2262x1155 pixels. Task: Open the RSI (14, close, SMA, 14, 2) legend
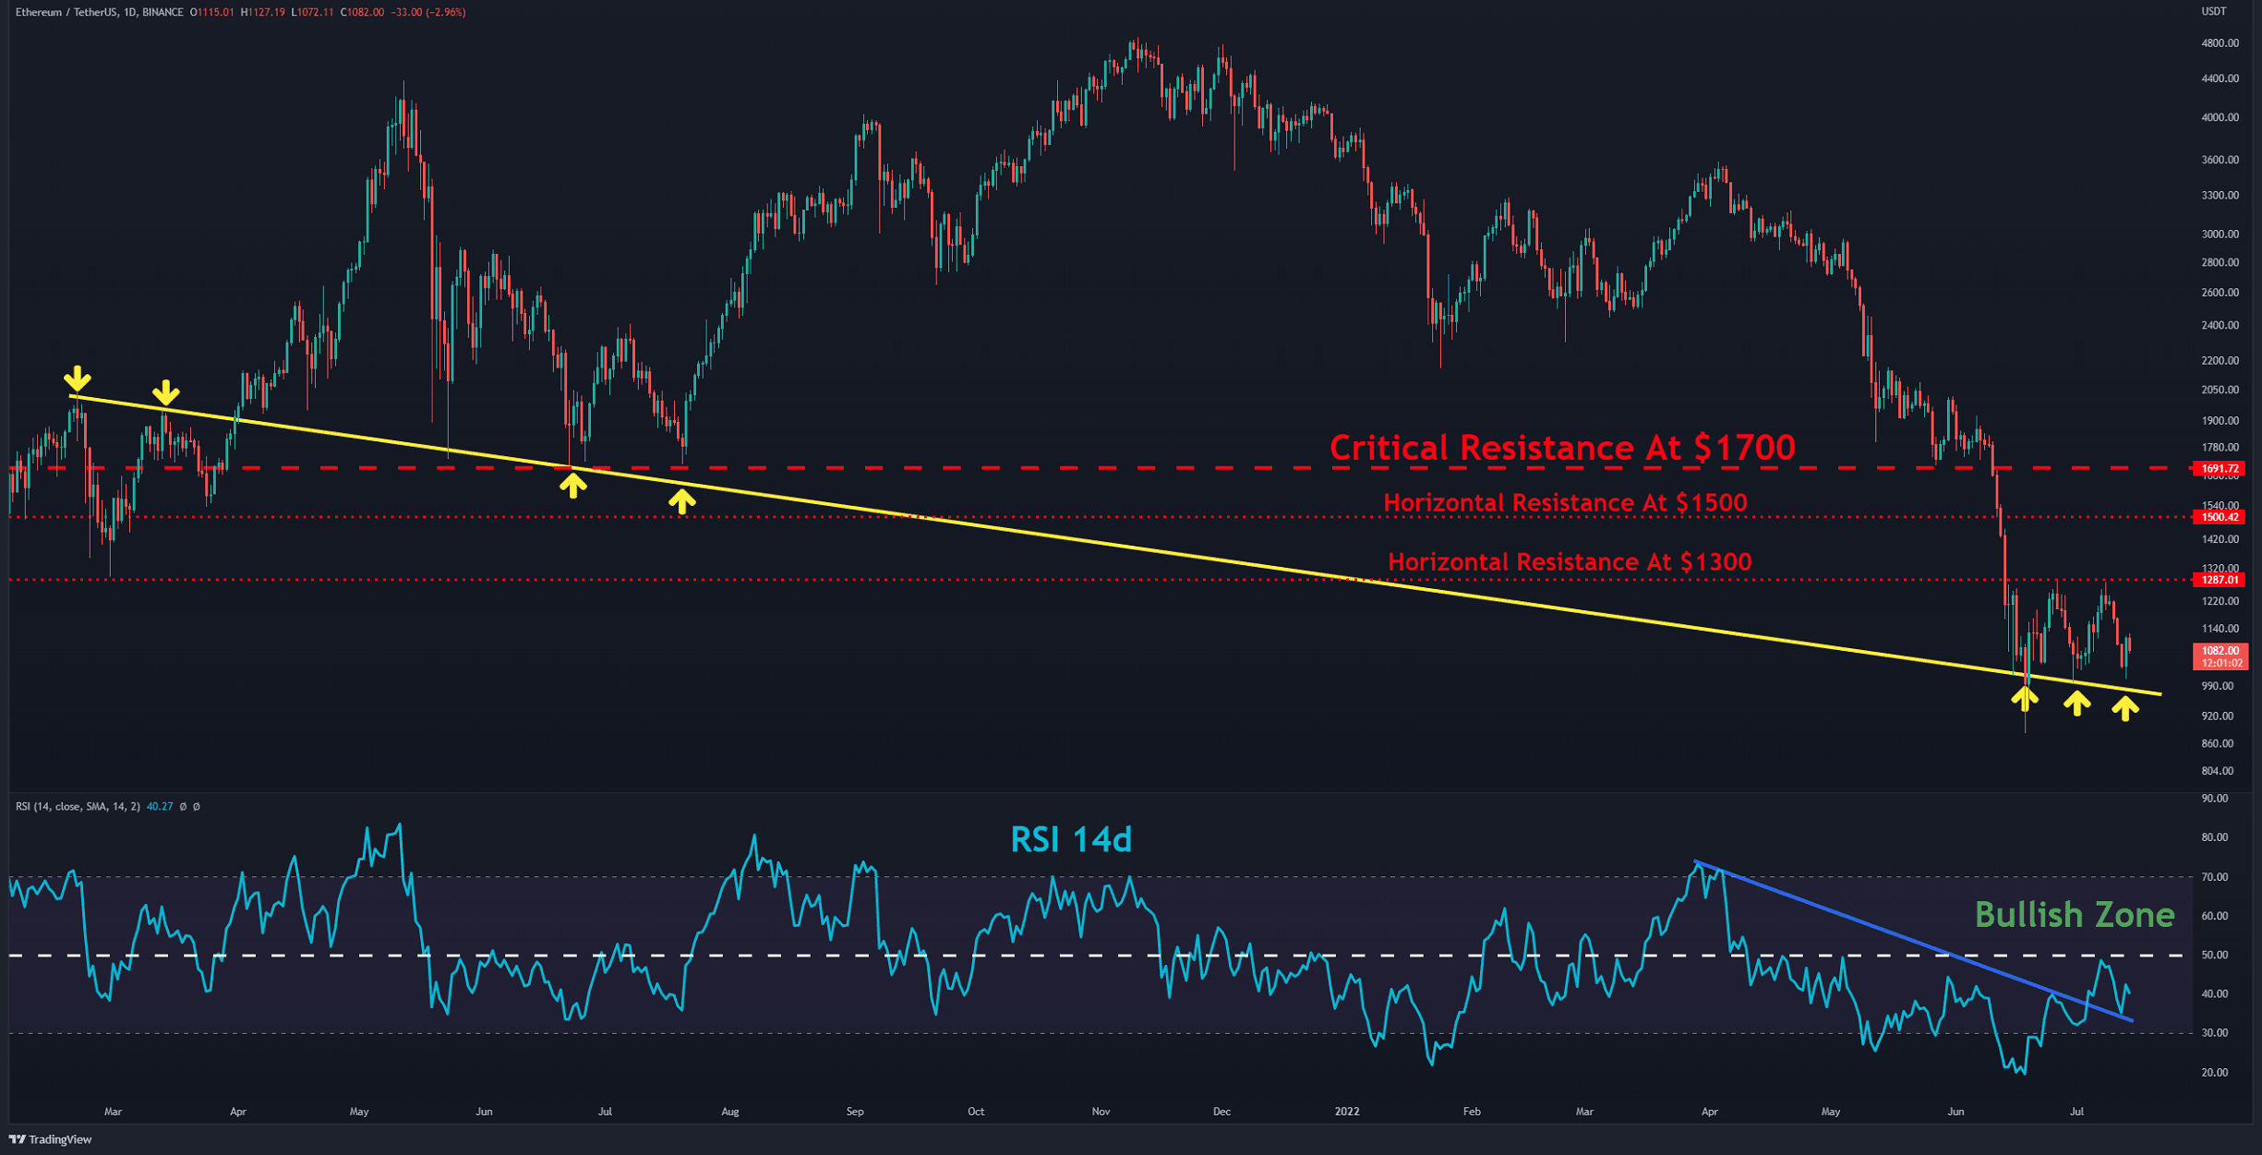click(78, 806)
